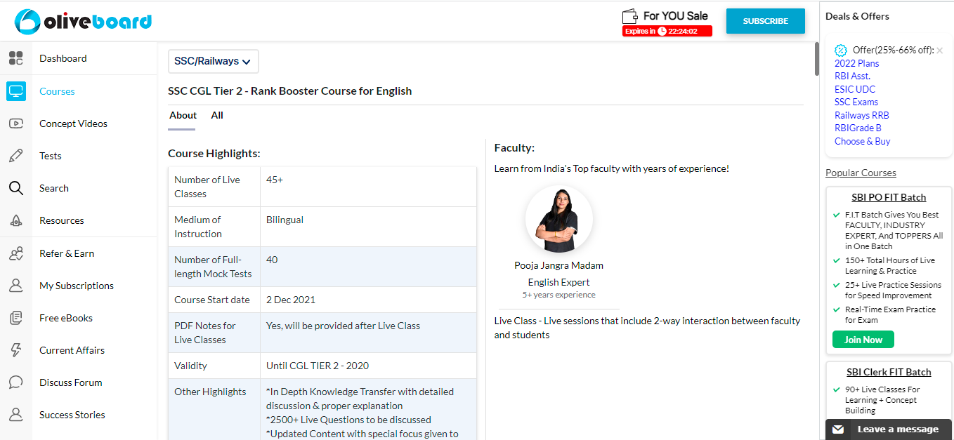Follow the Railways RRB offer link
Viewport: 954px width, 440px height.
click(x=862, y=115)
